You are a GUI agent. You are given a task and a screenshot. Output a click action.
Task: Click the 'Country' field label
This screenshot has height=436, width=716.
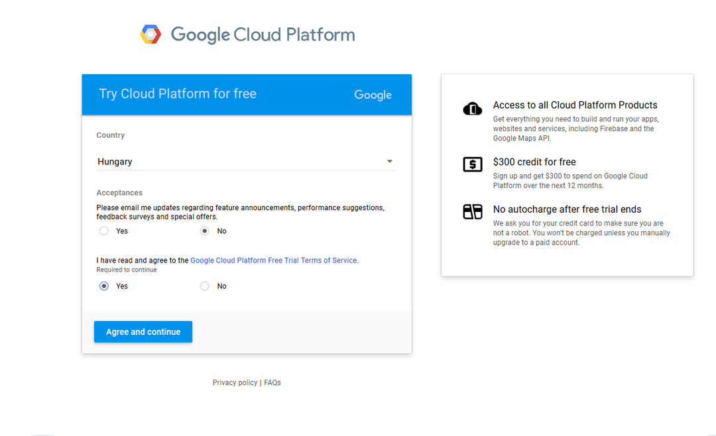111,135
